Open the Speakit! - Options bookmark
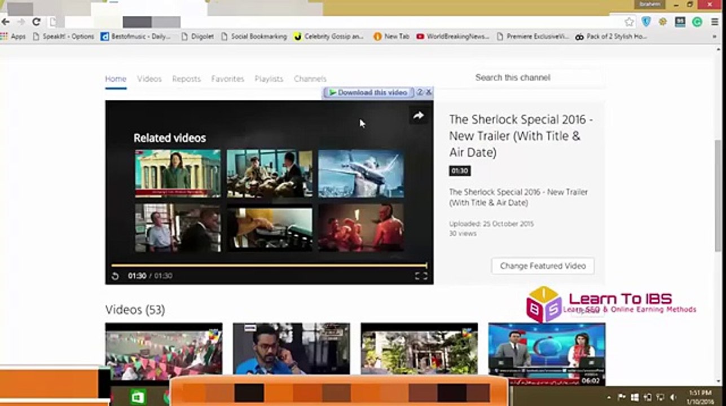Image resolution: width=726 pixels, height=406 pixels. point(64,37)
